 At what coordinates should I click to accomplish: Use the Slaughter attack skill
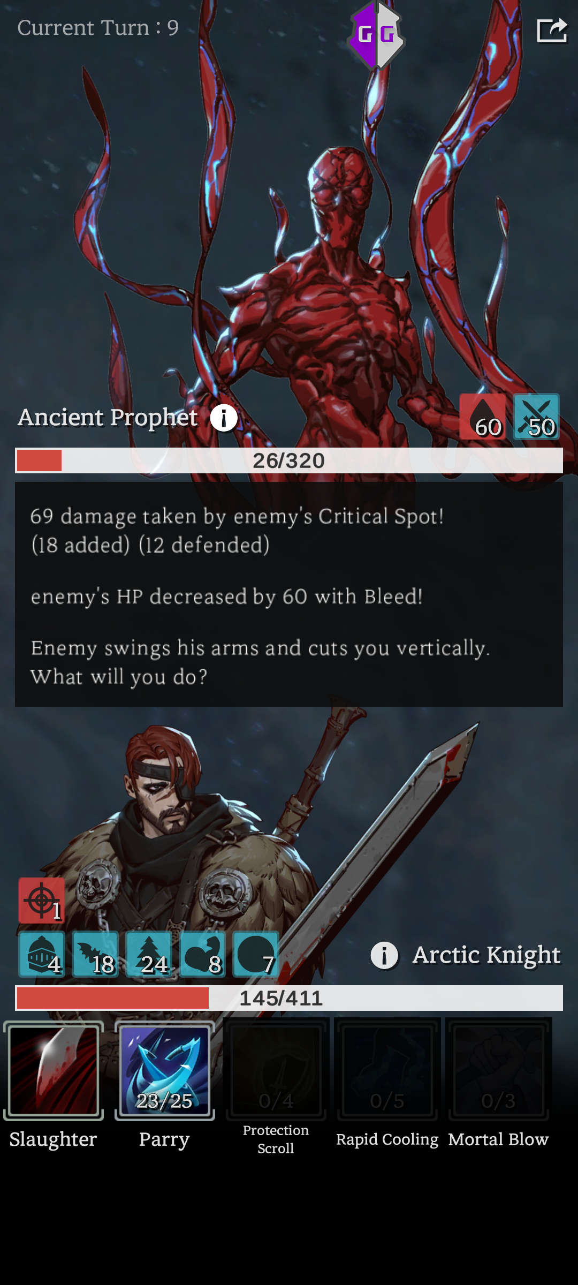pos(54,1071)
